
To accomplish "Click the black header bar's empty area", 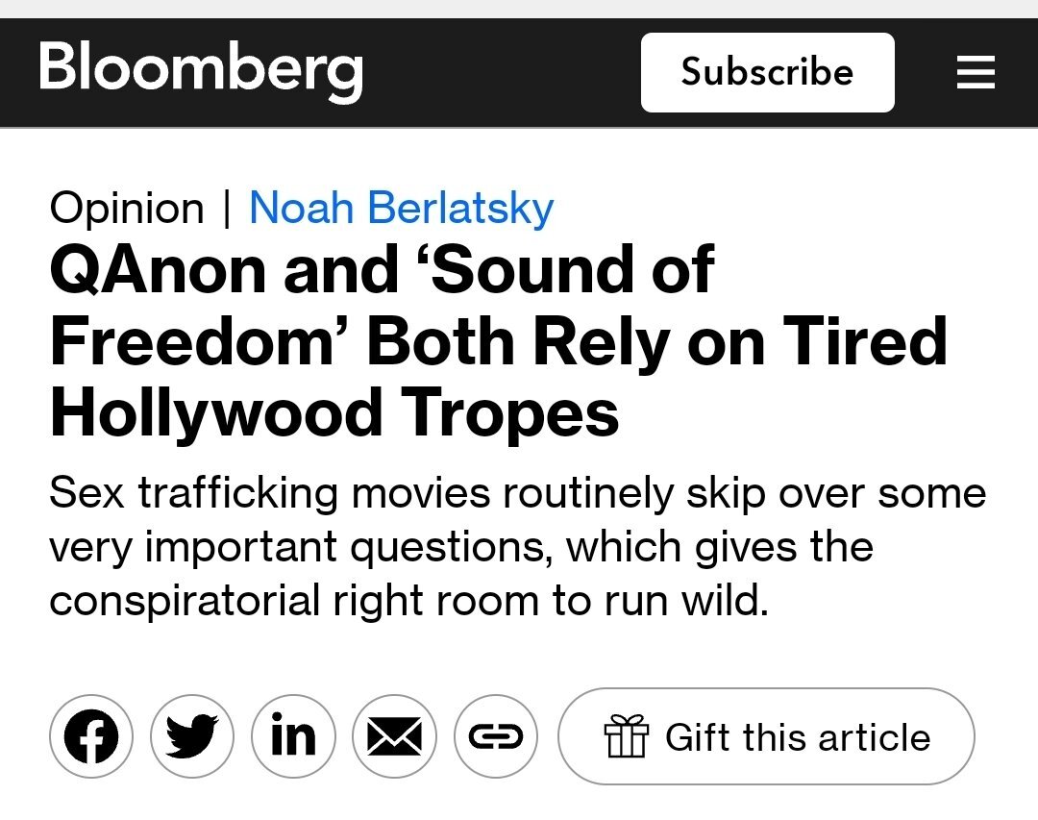I will [x=500, y=72].
